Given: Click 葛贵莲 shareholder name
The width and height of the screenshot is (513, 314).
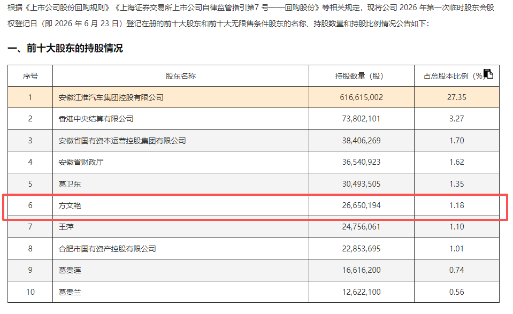Looking at the screenshot, I should (x=70, y=270).
